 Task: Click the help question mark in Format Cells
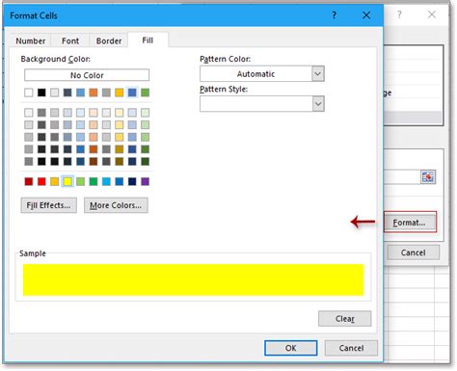pyautogui.click(x=335, y=15)
